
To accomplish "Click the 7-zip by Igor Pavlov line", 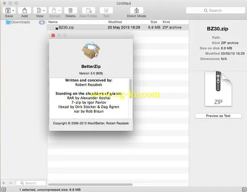I will pyautogui.click(x=89, y=102).
